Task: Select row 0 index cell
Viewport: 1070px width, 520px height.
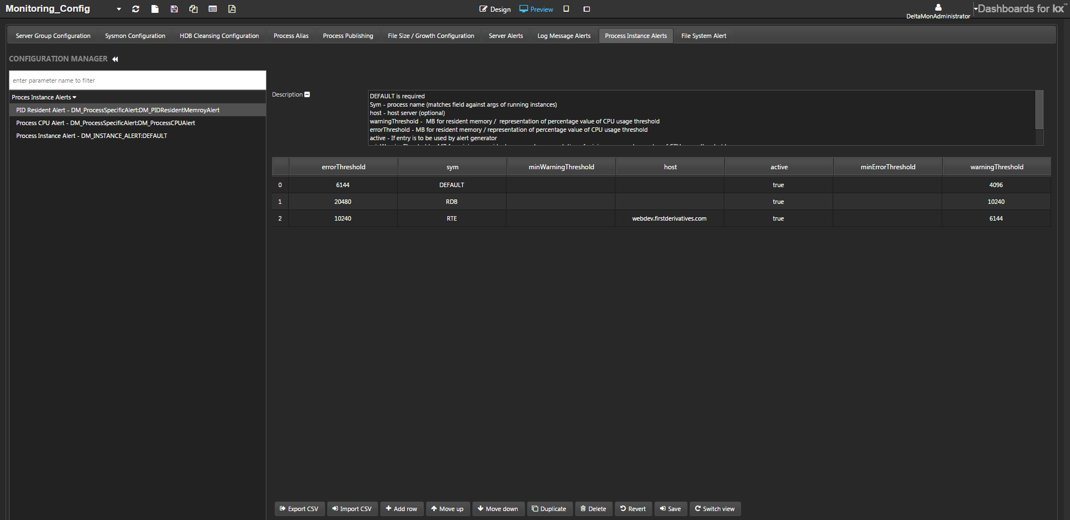Action: point(280,185)
